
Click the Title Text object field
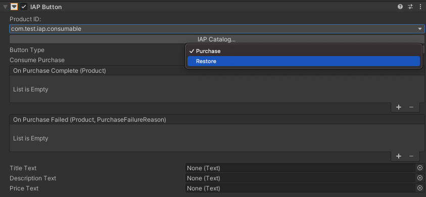(x=301, y=168)
